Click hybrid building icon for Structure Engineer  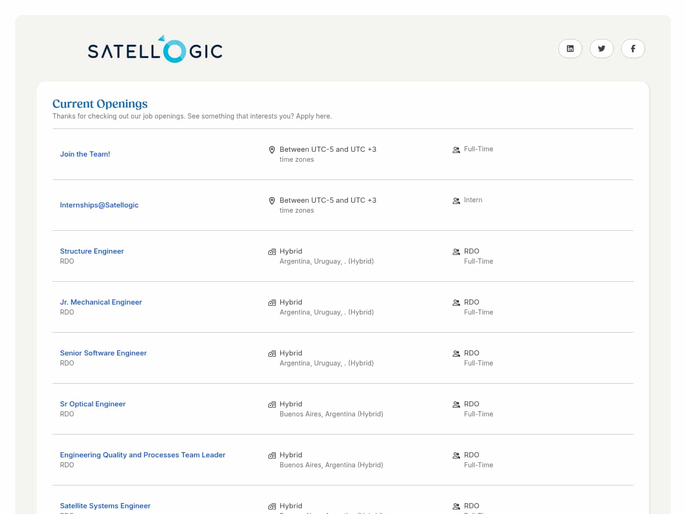tap(272, 252)
